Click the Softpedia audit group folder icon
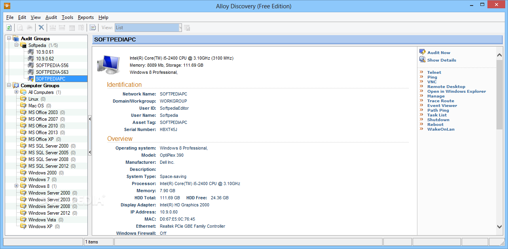The image size is (508, 249). click(x=23, y=45)
